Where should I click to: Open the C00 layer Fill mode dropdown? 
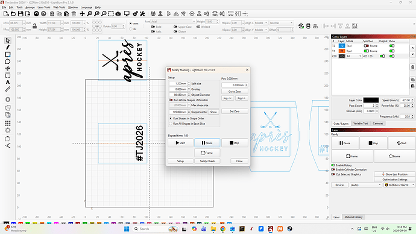(x=354, y=56)
